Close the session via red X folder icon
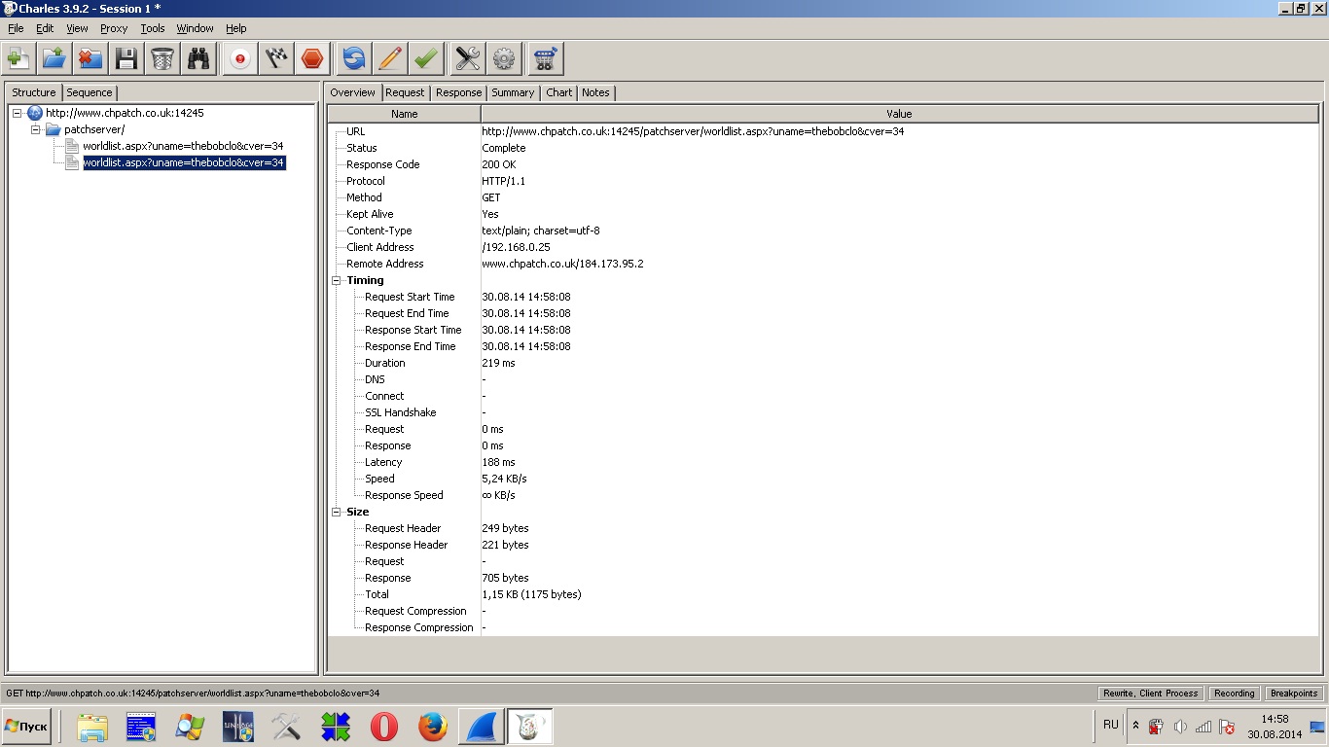Viewport: 1329px width, 747px height. click(x=90, y=58)
